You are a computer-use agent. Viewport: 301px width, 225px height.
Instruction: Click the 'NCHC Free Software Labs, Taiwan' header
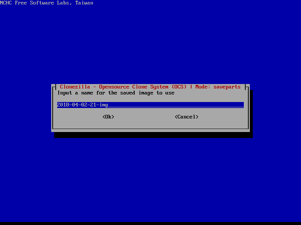(46, 3)
